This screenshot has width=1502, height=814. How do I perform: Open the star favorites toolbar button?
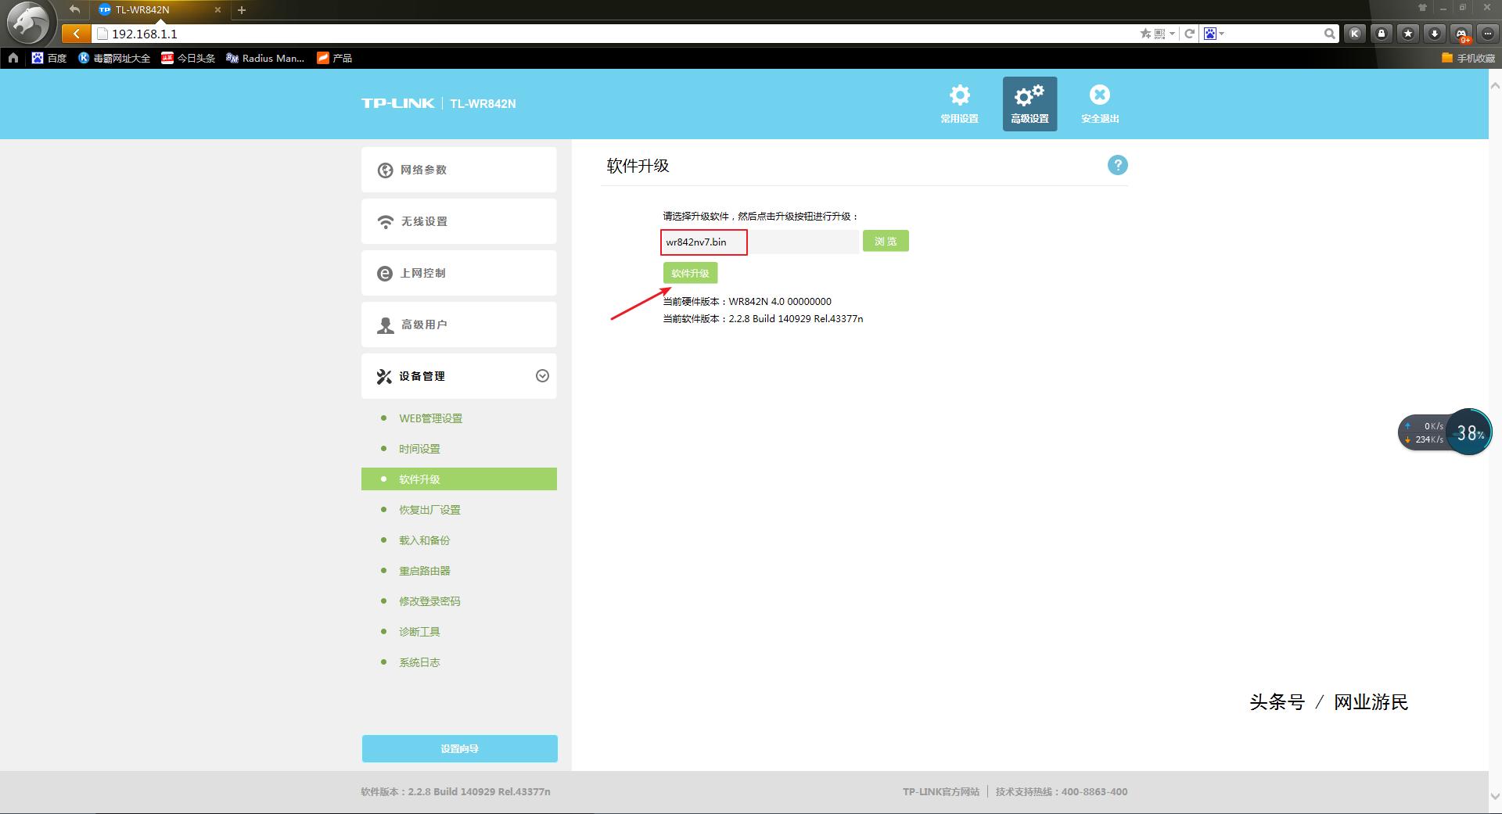pos(1408,34)
